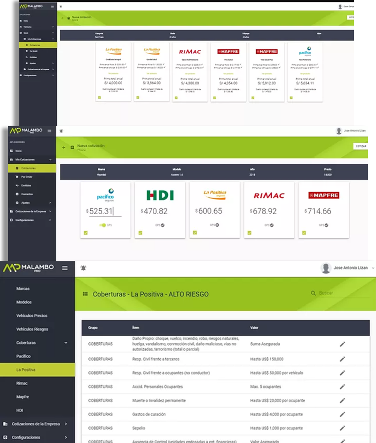Click the Pacifico price field 525.31
Screen dimensions: 376x443
105,211
